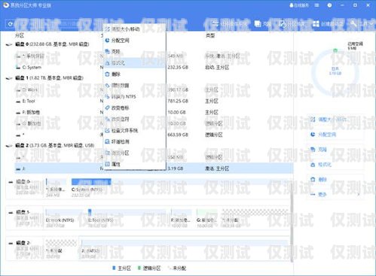Select the E: Tool partition row
The image size is (376, 276).
(154, 101)
